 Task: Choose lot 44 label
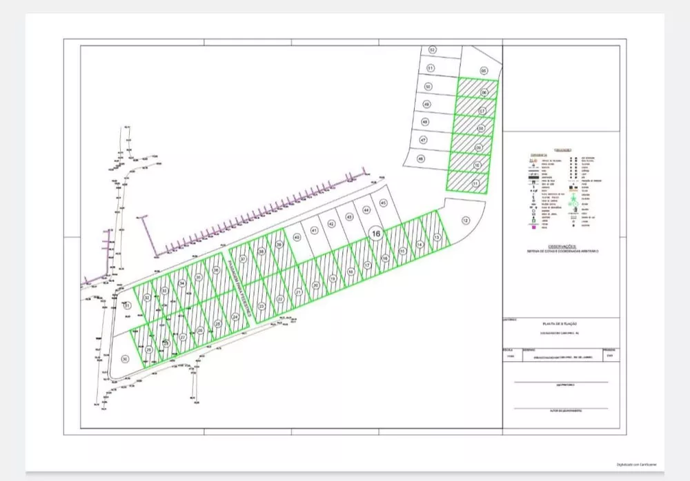tap(366, 210)
